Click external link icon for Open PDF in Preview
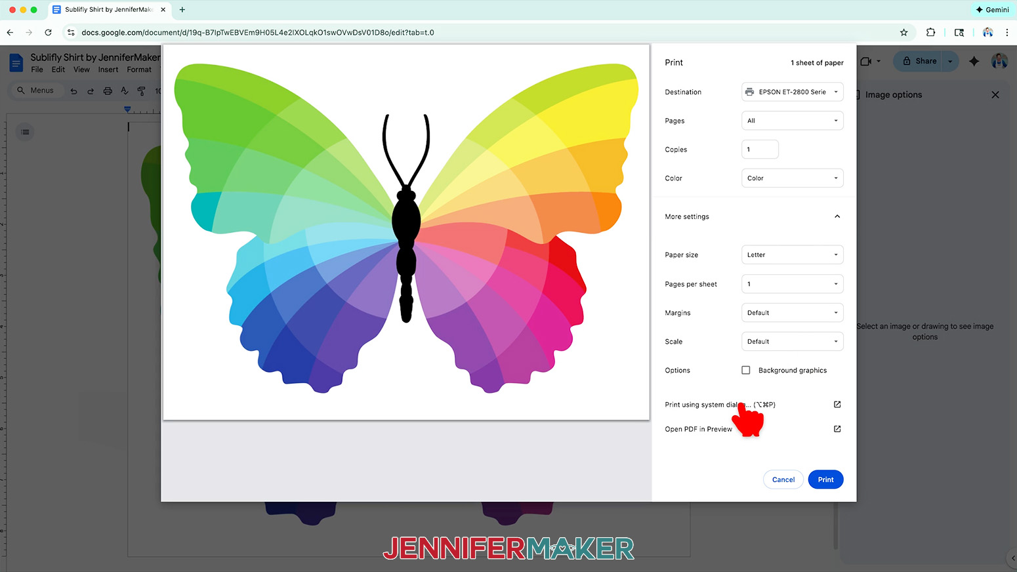Image resolution: width=1017 pixels, height=572 pixels. (x=837, y=429)
